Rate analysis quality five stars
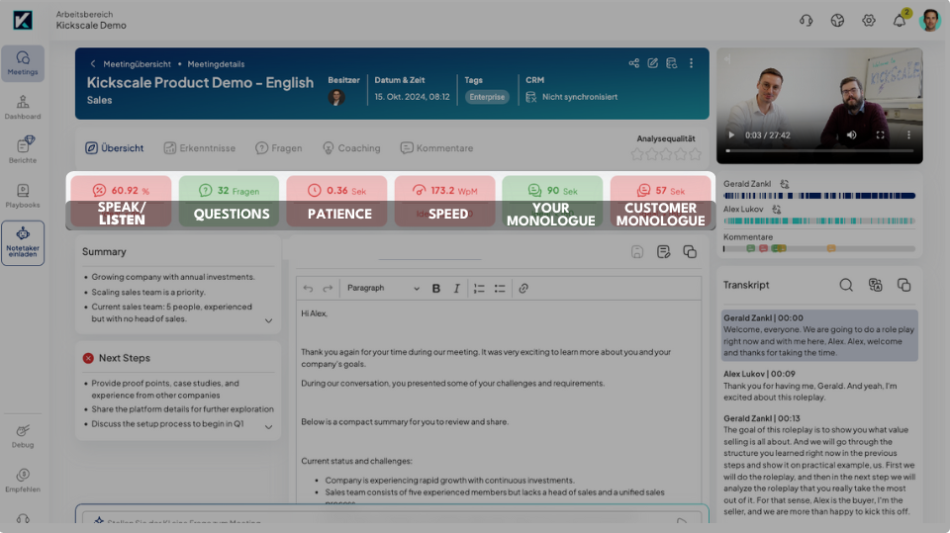950x533 pixels. point(695,154)
